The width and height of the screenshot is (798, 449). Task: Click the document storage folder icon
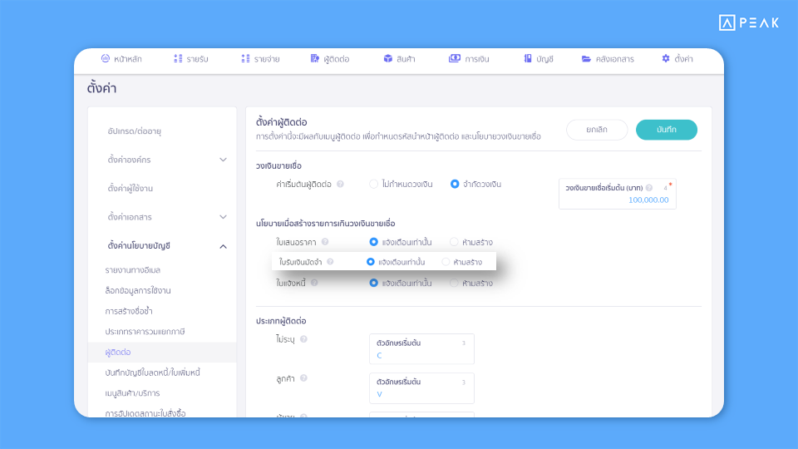tap(586, 59)
